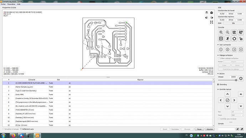Open the Feed rate dropdown
246x138 pixels.
237,115
